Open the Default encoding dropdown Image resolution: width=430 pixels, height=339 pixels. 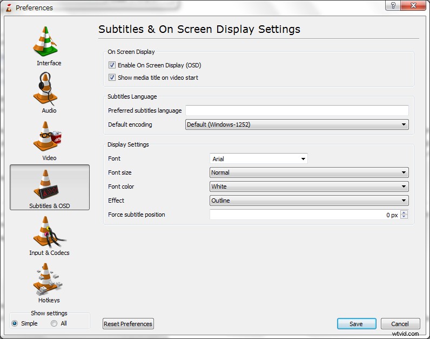tap(297, 124)
